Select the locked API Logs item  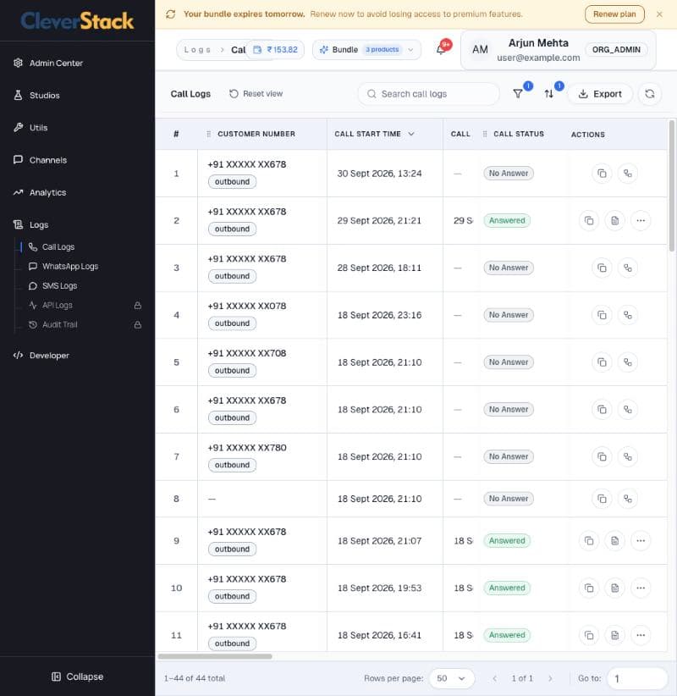[x=85, y=306]
